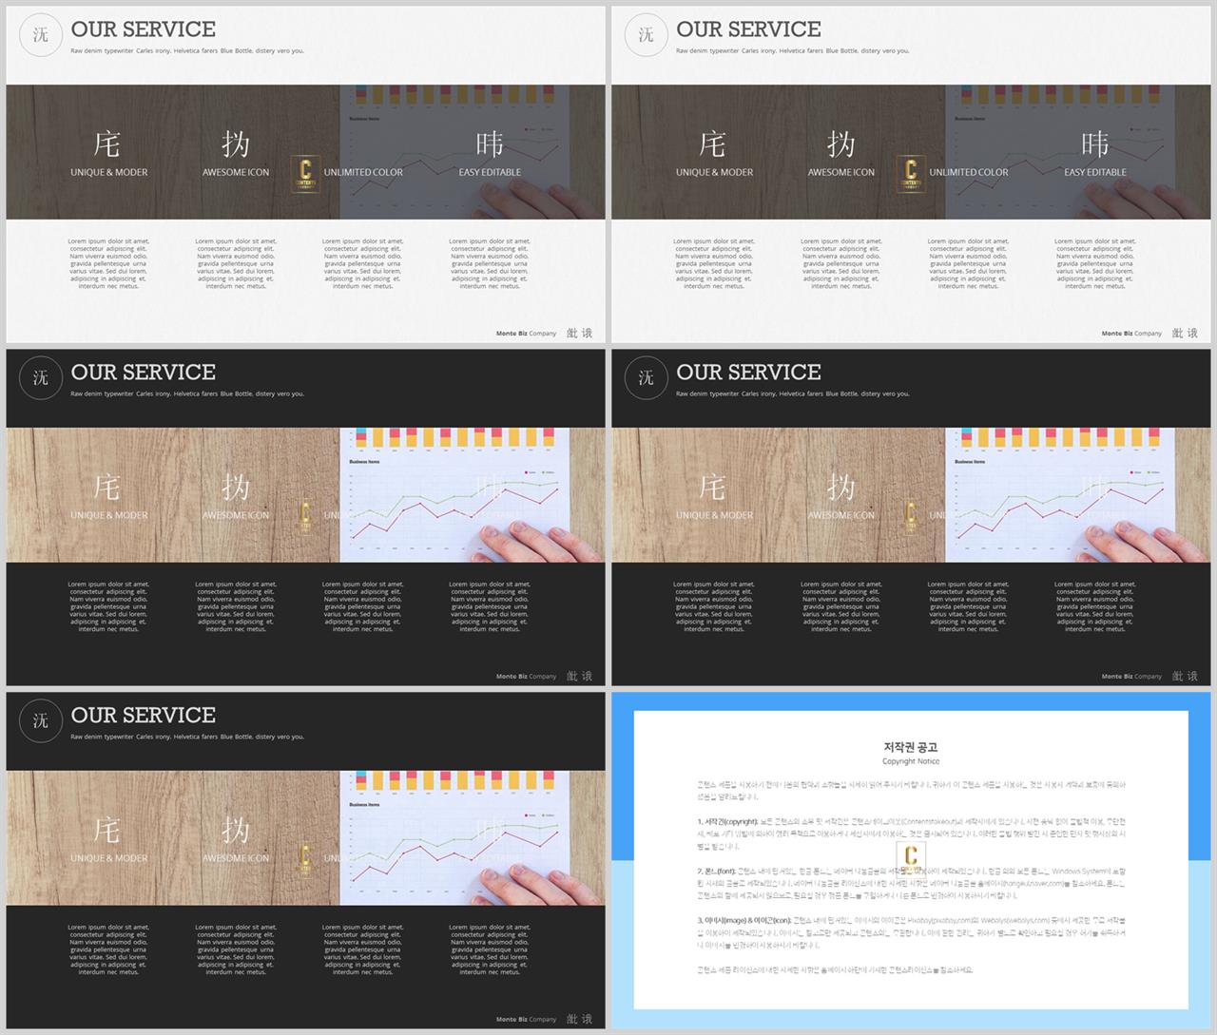Click first Lorem ipsum column in middle-left dark slide

(108, 606)
